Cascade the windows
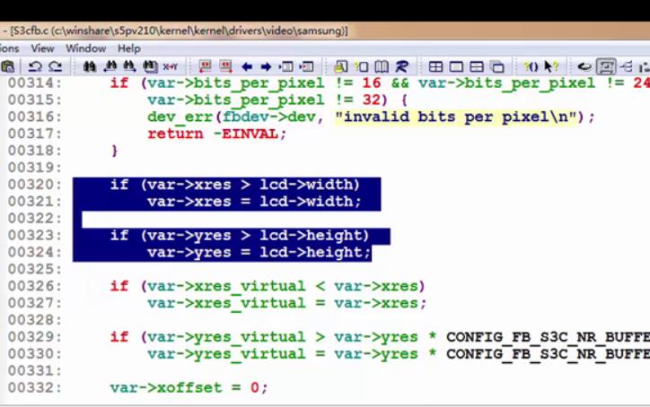Image resolution: width=650 pixels, height=407 pixels. click(x=497, y=66)
